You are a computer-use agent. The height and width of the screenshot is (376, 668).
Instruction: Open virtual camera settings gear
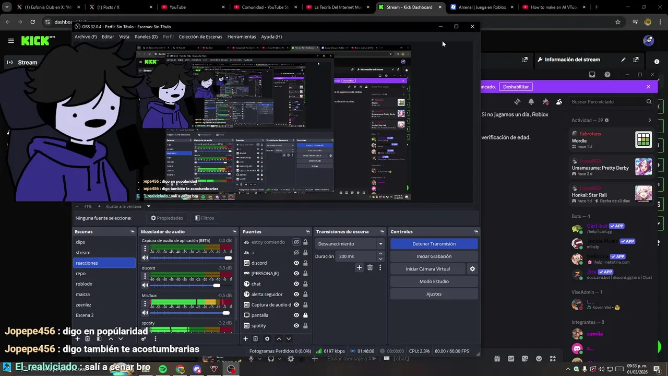click(472, 269)
